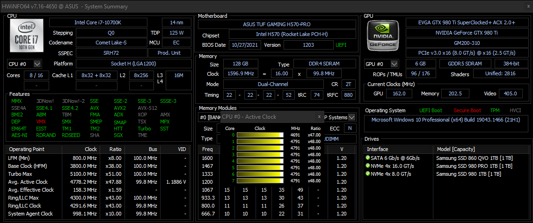The width and height of the screenshot is (533, 223).
Task: Close the CPU #0 Active Clock popup
Action: pos(320,117)
